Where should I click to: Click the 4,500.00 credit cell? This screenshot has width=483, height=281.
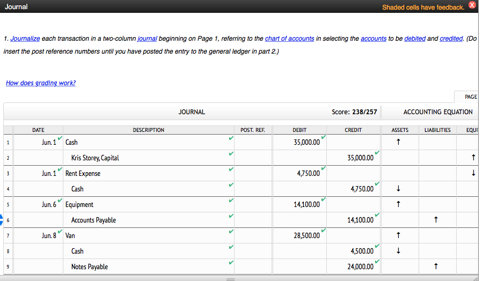point(353,251)
